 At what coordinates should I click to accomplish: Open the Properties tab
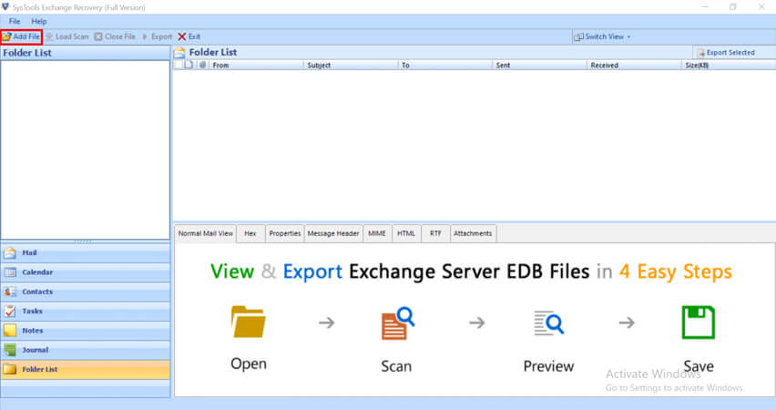[284, 233]
